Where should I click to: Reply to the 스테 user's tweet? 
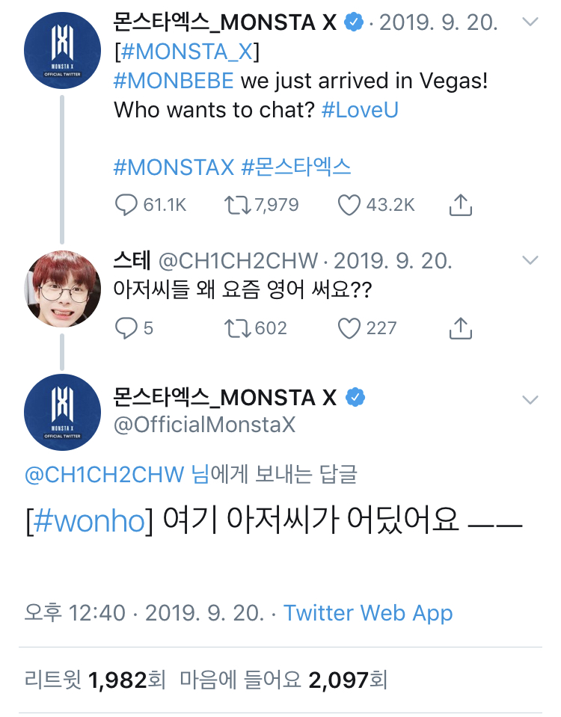(126, 327)
